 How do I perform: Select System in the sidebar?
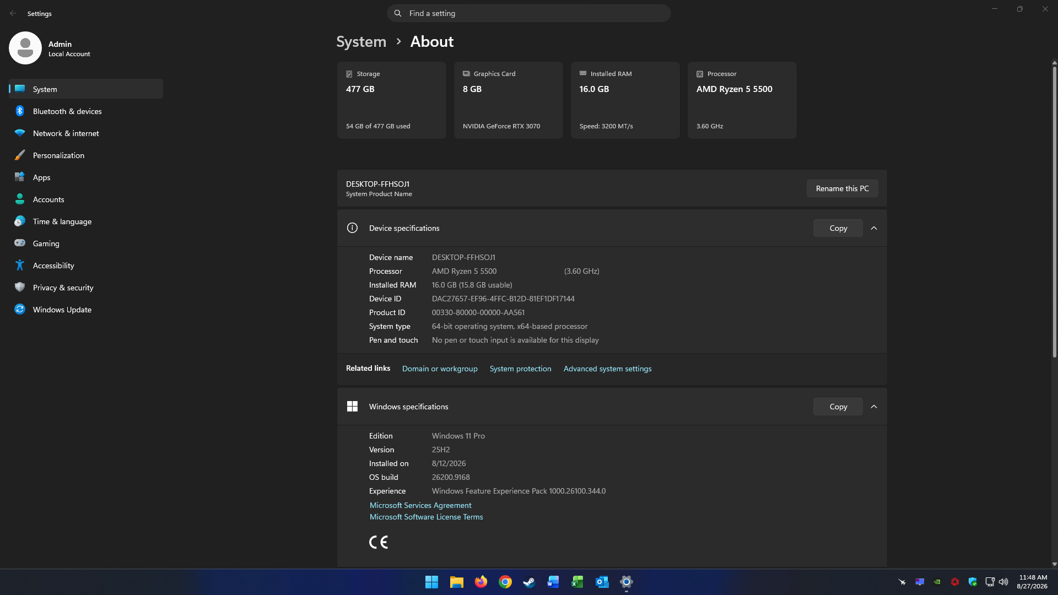click(86, 89)
